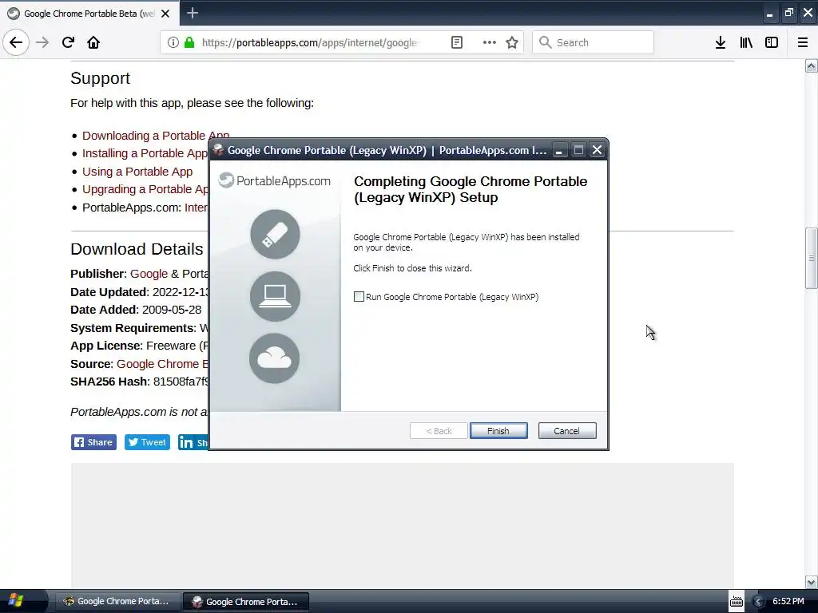The image size is (818, 613).
Task: Click the page scrollbar down arrow
Action: click(x=811, y=582)
